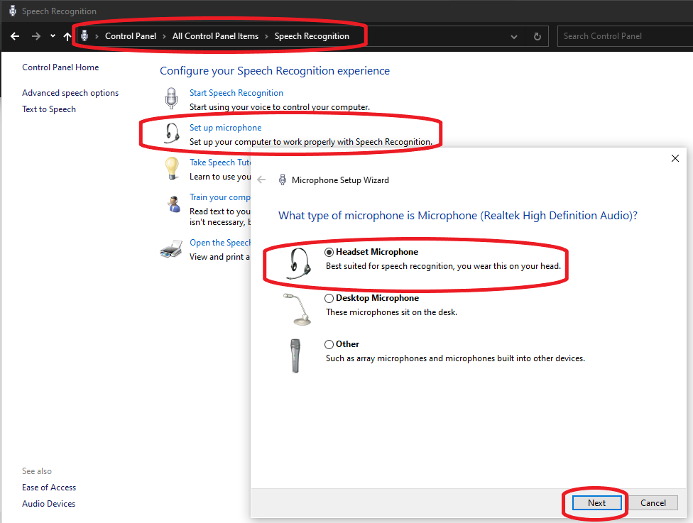Select the Headset Microphone radio button
This screenshot has width=693, height=523.
click(x=329, y=252)
